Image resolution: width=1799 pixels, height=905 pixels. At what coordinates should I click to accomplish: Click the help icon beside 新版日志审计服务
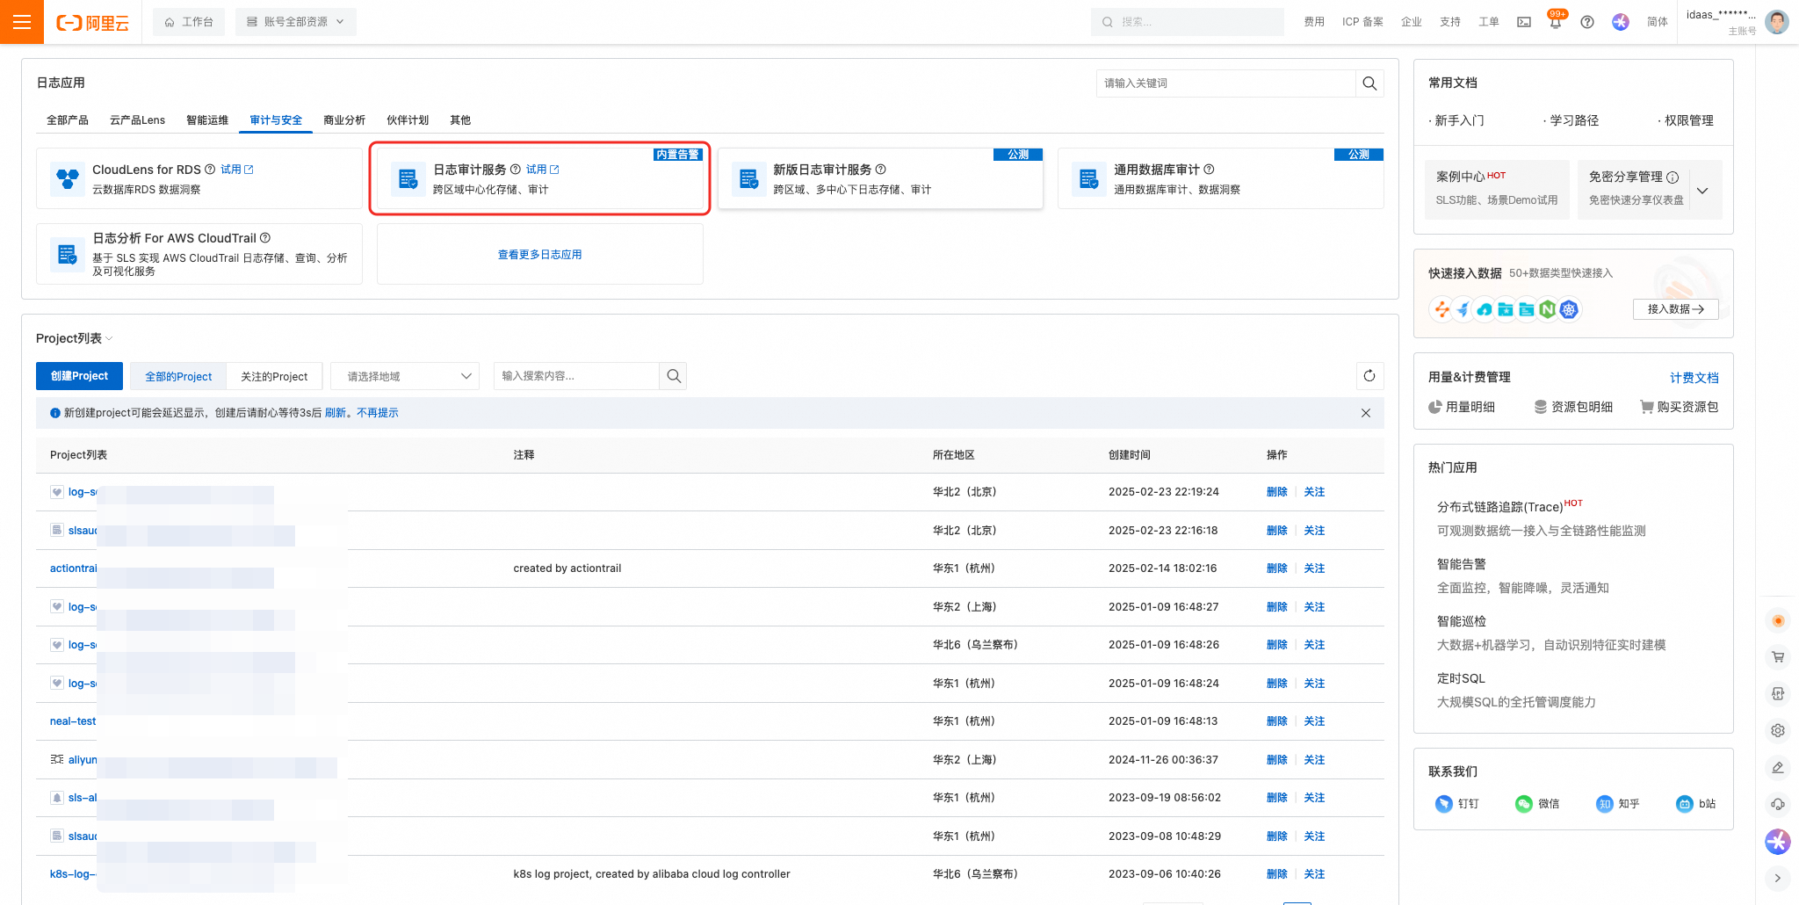tap(881, 170)
